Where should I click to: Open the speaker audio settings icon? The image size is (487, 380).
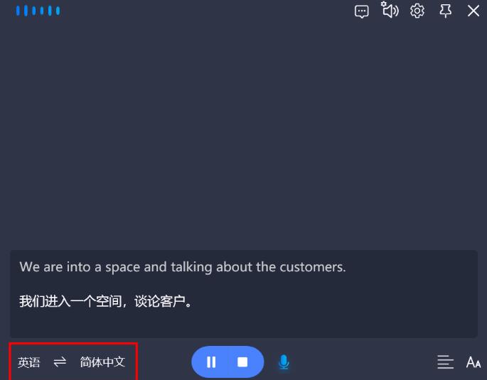pos(390,10)
